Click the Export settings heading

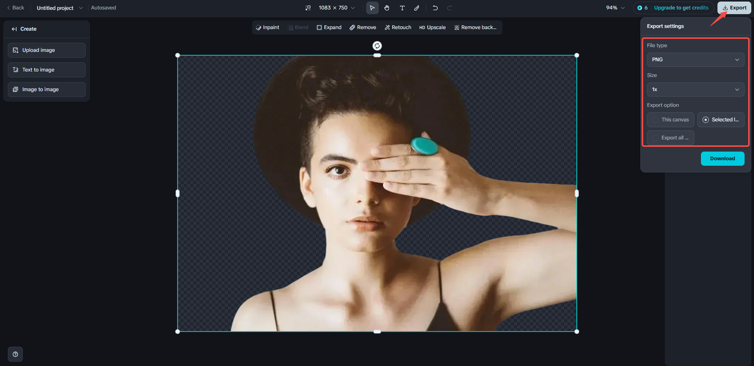[665, 27]
